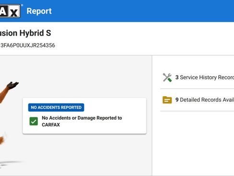Open the 3 Service History Records link
The height and width of the screenshot is (176, 234).
point(205,77)
